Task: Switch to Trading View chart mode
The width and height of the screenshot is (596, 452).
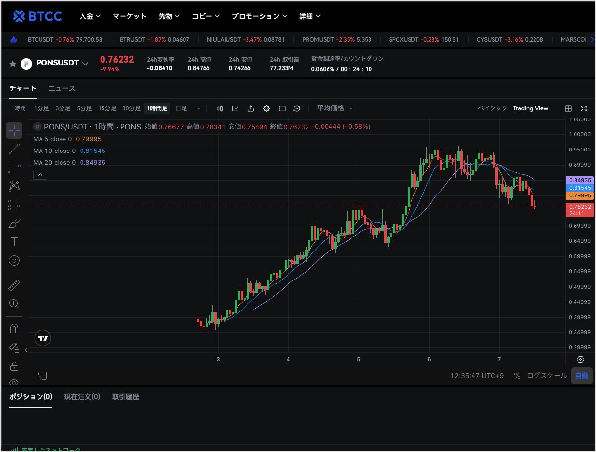Action: [531, 108]
